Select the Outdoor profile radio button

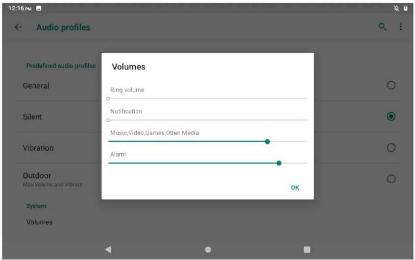[391, 179]
